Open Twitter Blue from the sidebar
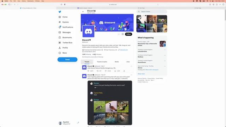 coord(65,43)
